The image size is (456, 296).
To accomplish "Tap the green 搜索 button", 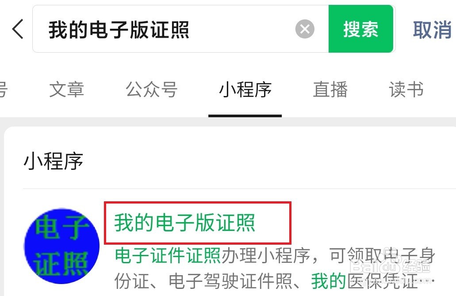I will [x=360, y=29].
